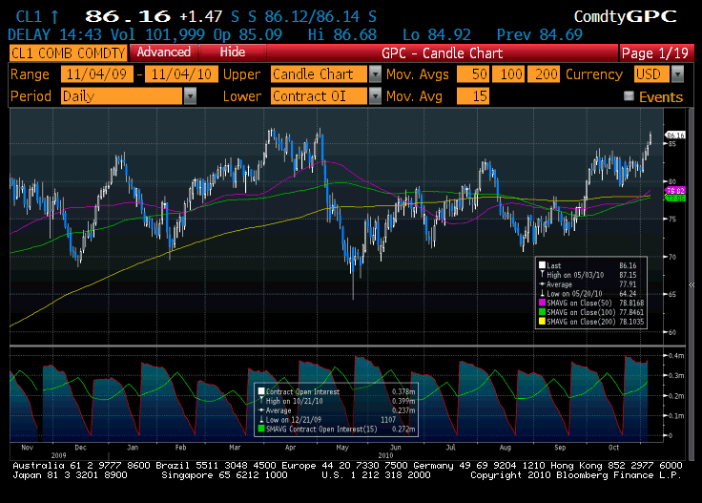Toggle the Events checkbox
This screenshot has height=503, width=702.
(x=629, y=96)
